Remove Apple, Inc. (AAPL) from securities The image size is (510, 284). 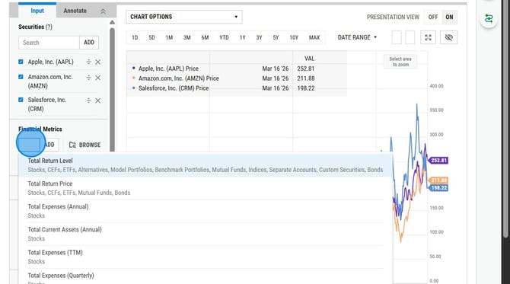click(x=98, y=62)
